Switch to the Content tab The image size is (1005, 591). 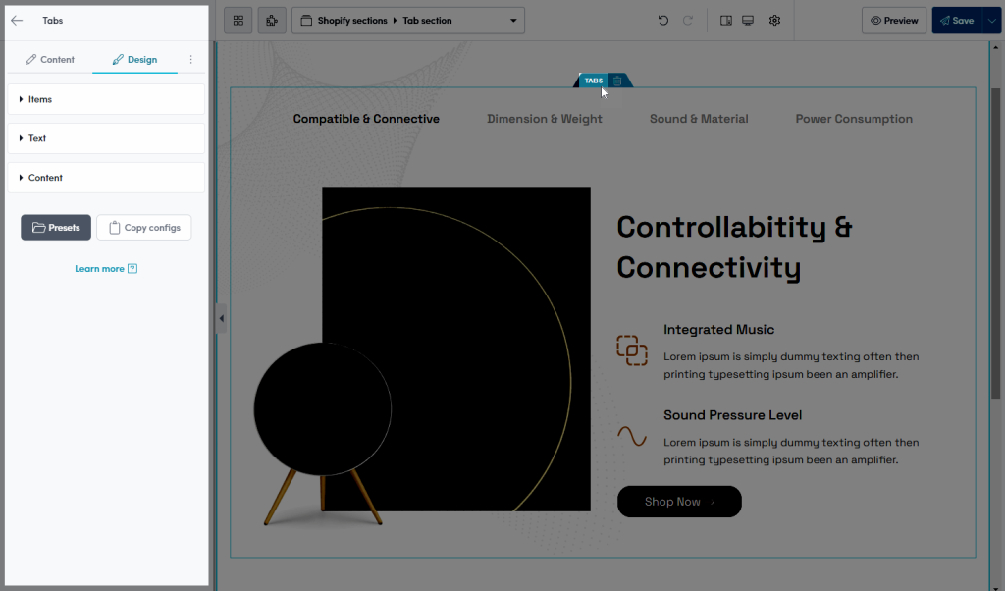(50, 60)
